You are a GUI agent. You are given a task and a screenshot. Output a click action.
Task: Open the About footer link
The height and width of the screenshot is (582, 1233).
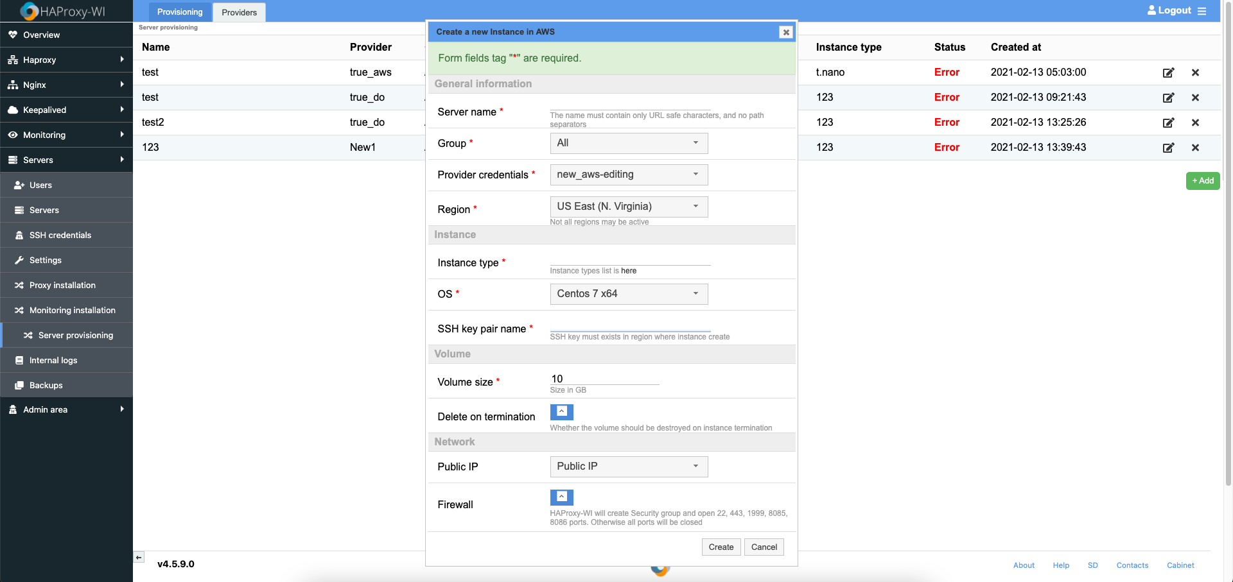1024,565
